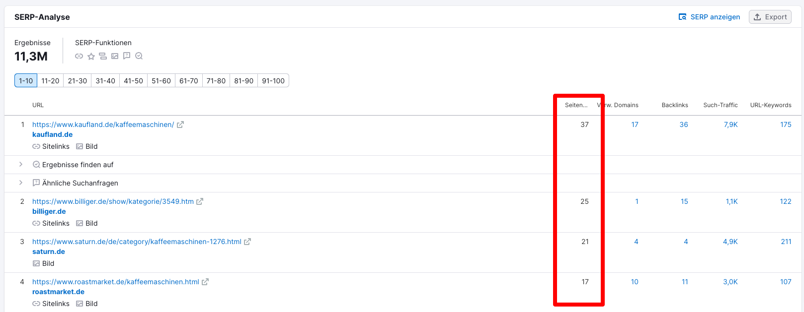Image resolution: width=804 pixels, height=312 pixels.
Task: Expand the 'Ergebnisse finden auf' row
Action: point(21,164)
